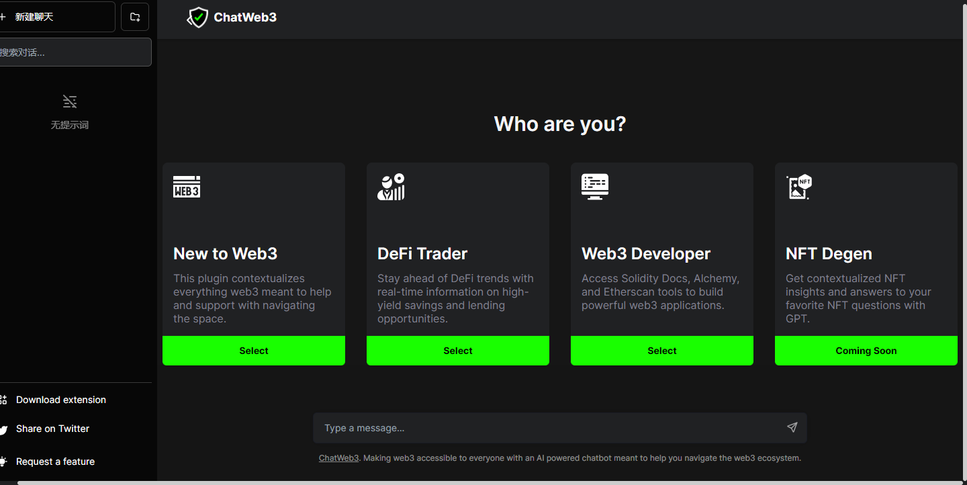Click Coming Soon under NFT Degen
The image size is (967, 485).
pos(866,351)
